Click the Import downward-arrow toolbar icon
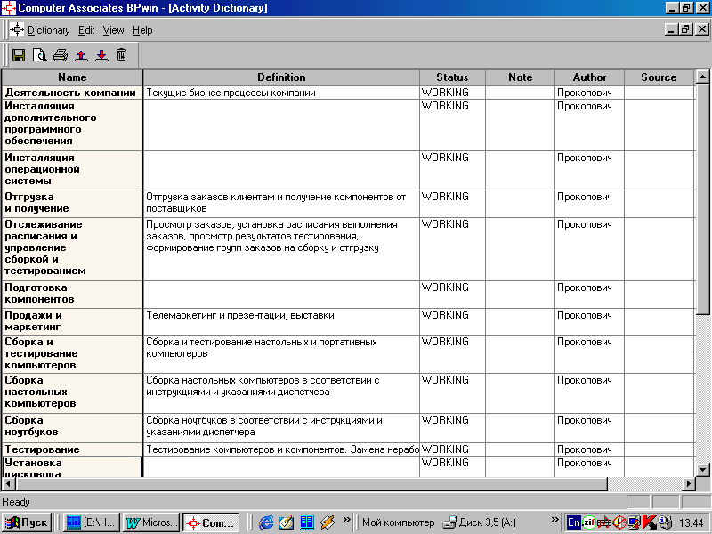Screen dimensions: 712x534 click(x=101, y=55)
